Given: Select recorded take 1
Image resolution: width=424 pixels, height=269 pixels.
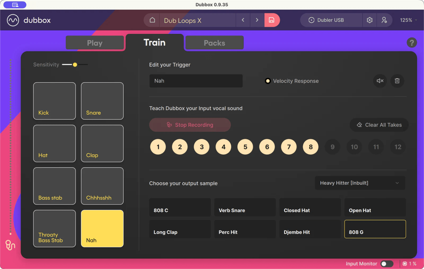Looking at the screenshot, I should [x=158, y=147].
